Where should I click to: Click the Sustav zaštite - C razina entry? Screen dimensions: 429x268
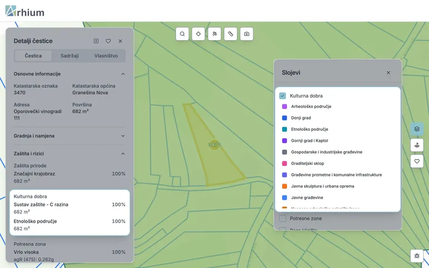[41, 204]
